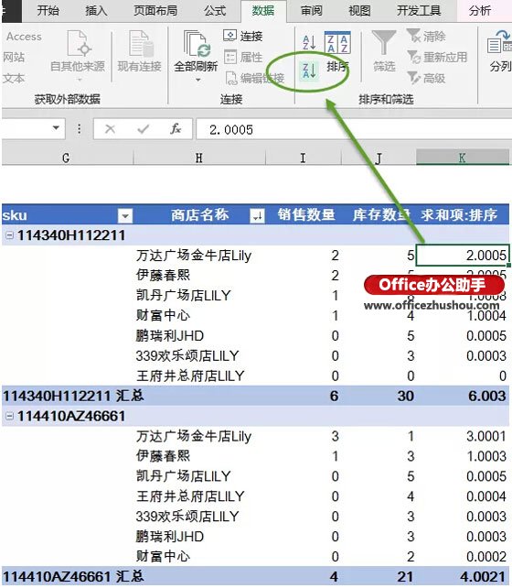
Task: Click the 114410AZ46661 汇总 subtotal row label
Action: (73, 576)
